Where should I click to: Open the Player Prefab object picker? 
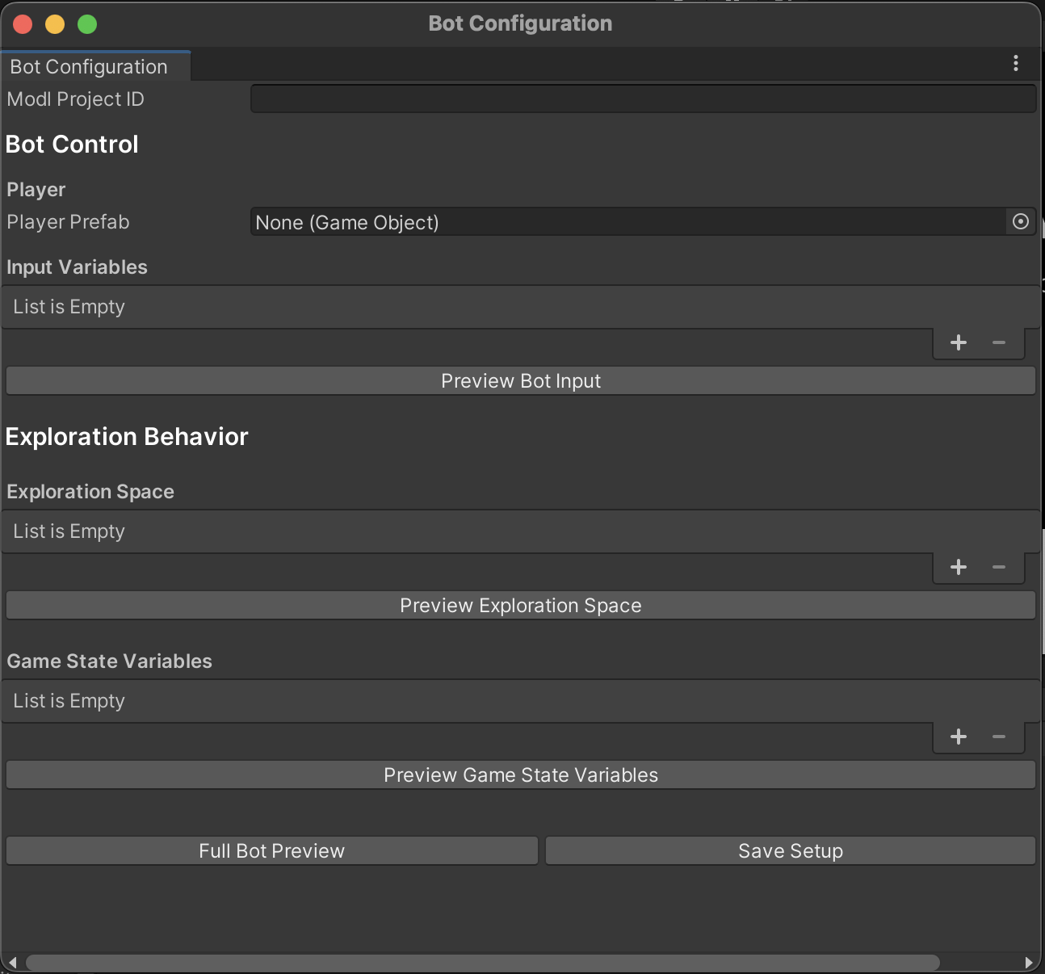[1020, 222]
